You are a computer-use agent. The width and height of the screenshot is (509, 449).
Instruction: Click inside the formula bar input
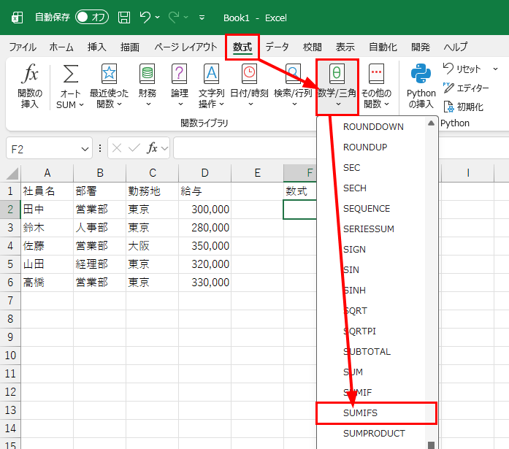click(245, 148)
